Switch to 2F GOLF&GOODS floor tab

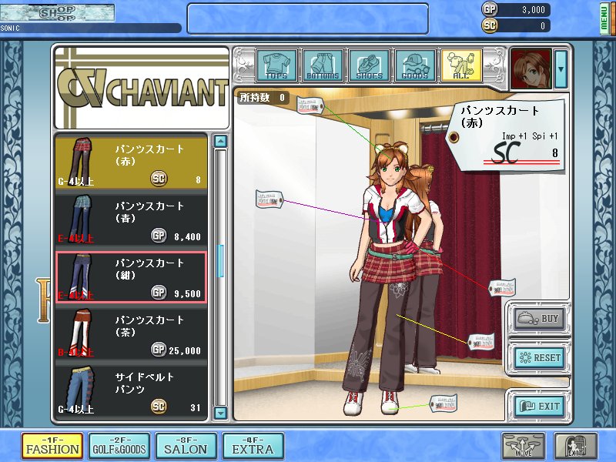pos(119,447)
